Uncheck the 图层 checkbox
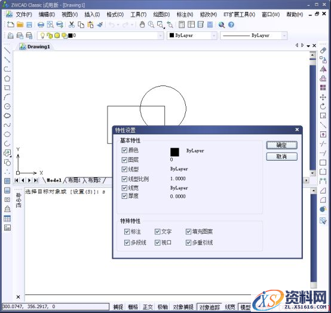The image size is (331, 313). click(124, 159)
